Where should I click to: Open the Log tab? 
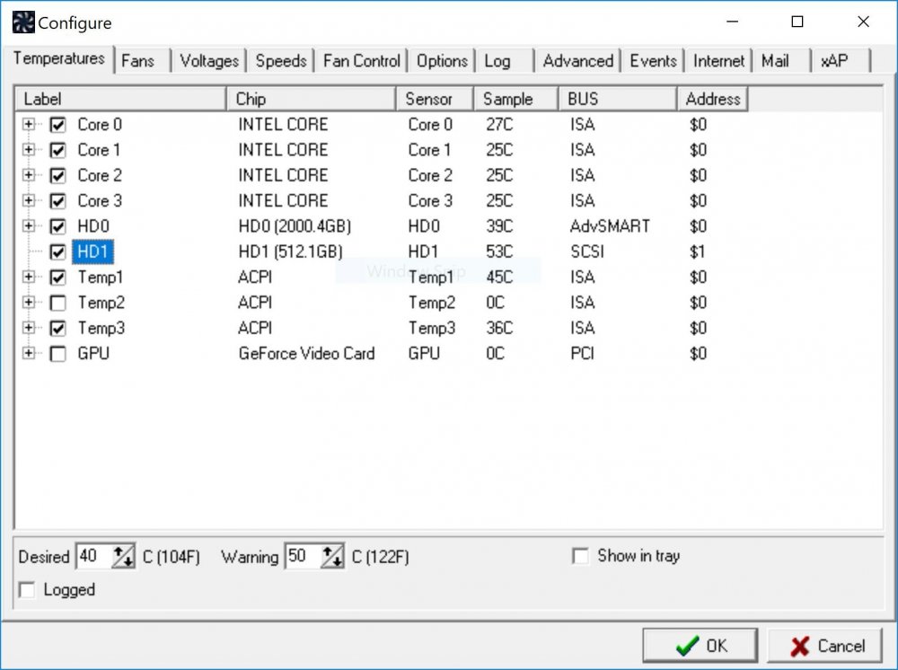505,61
